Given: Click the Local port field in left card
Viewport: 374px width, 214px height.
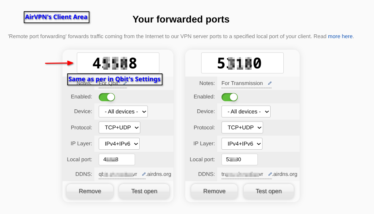Looking at the screenshot, I should pyautogui.click(x=117, y=159).
